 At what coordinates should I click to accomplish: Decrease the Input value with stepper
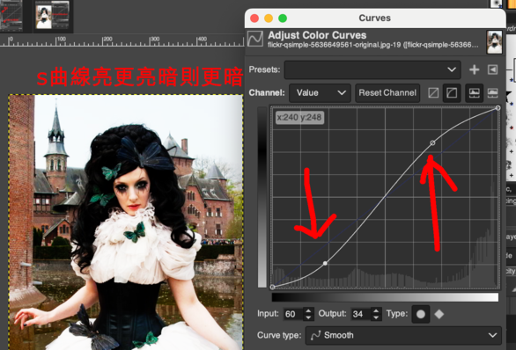(308, 317)
